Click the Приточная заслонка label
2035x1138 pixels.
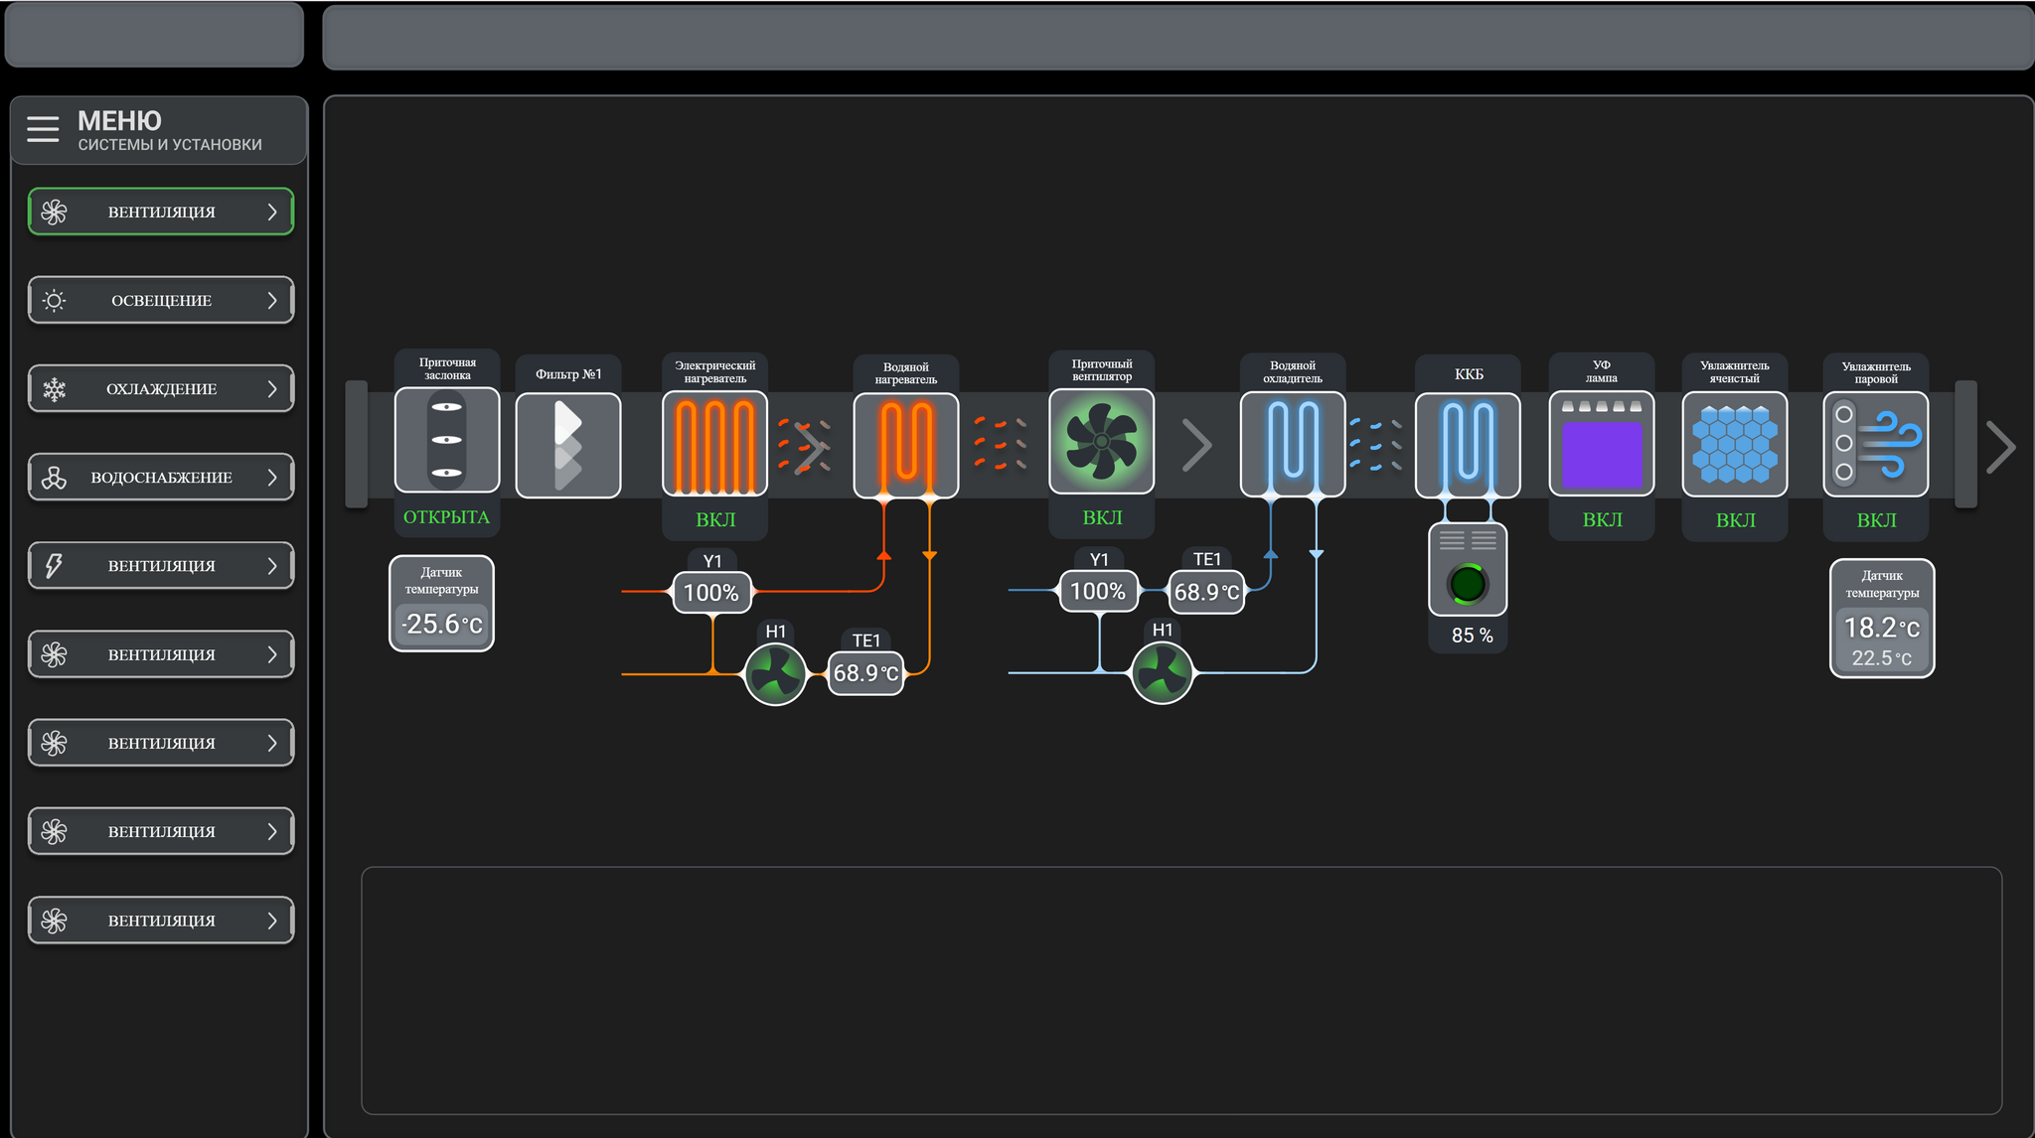coord(447,368)
